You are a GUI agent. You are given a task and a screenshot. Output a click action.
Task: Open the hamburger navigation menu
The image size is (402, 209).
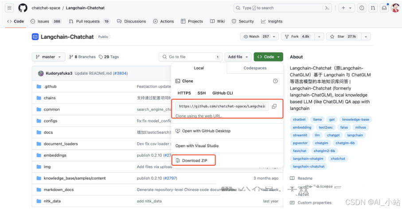click(9, 8)
